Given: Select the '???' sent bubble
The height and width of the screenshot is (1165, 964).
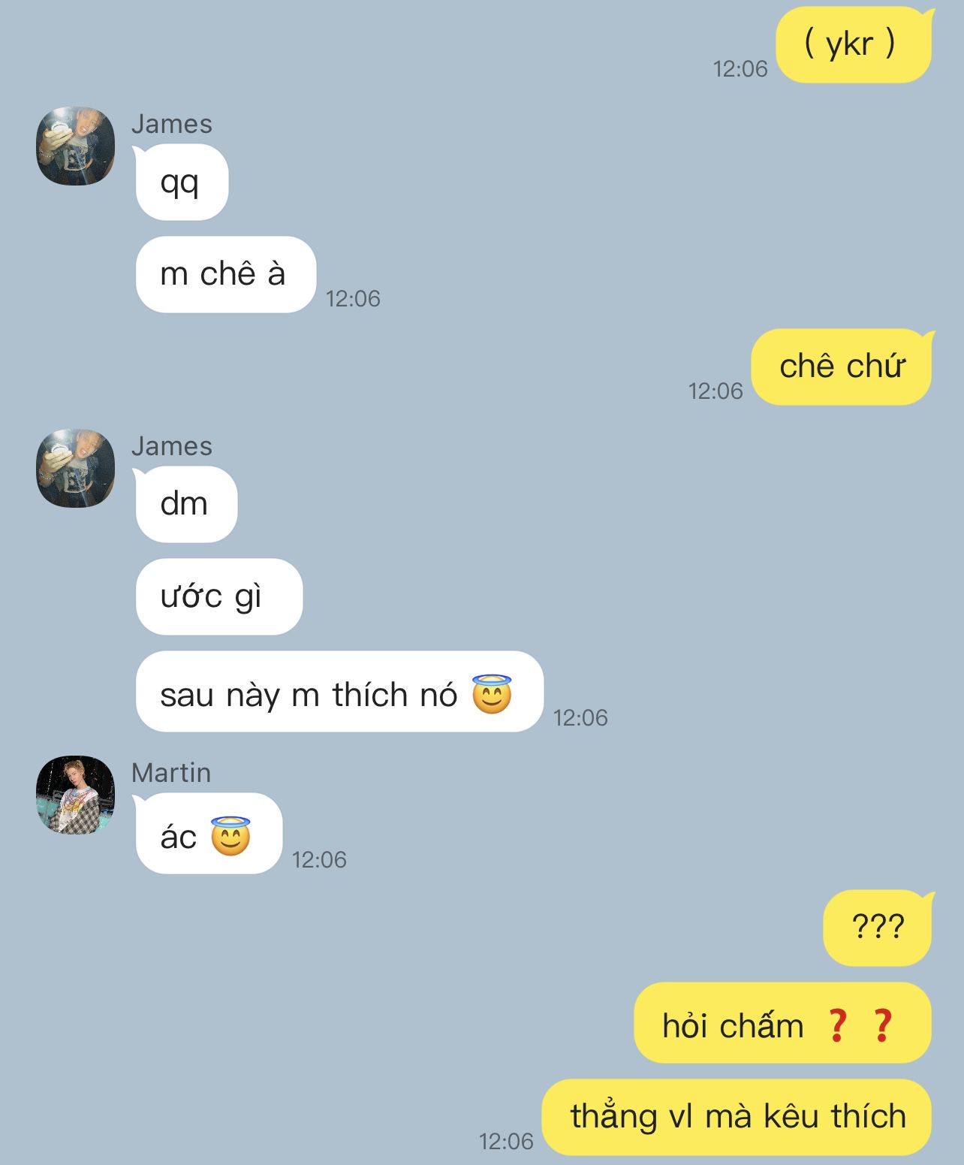Looking at the screenshot, I should [878, 927].
